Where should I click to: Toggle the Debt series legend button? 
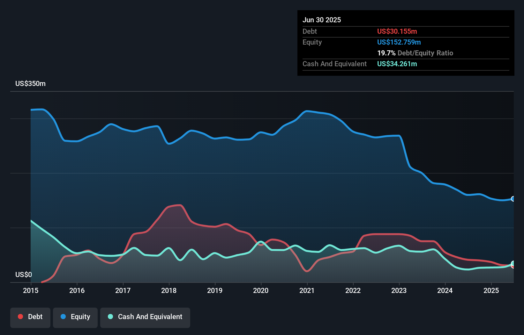[x=30, y=317]
